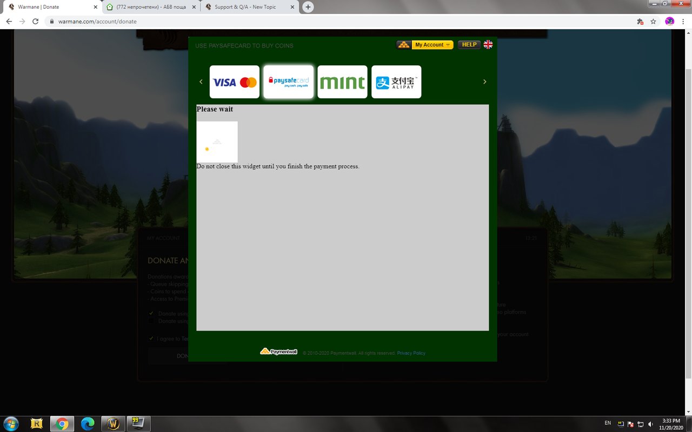Screen dimensions: 692x432
Task: Click the 'USE PAYSAFECARD TO BUY COINS' title
Action: point(244,46)
